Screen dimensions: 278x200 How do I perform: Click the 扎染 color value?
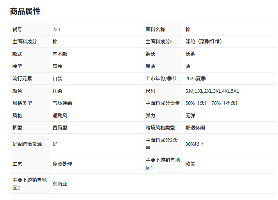(57, 91)
